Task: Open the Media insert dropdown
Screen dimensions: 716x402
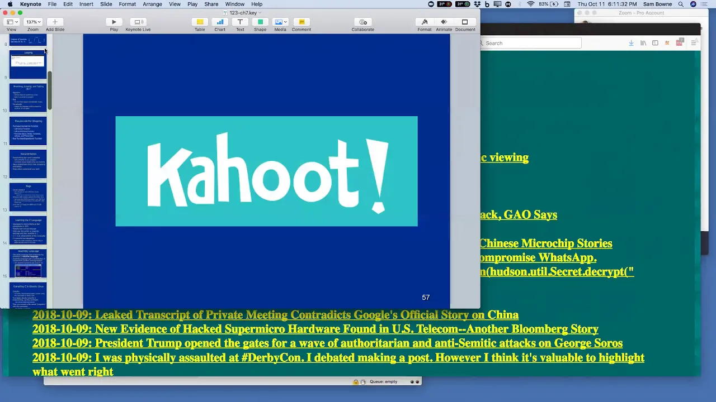Action: [x=280, y=22]
